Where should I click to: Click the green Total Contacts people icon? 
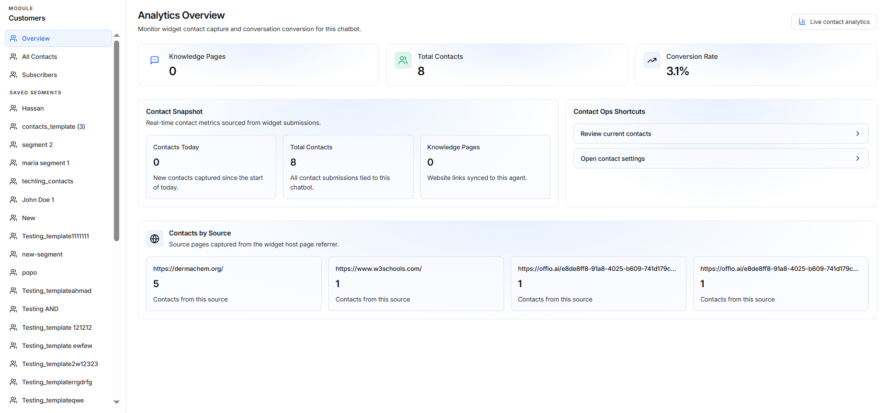tap(403, 60)
